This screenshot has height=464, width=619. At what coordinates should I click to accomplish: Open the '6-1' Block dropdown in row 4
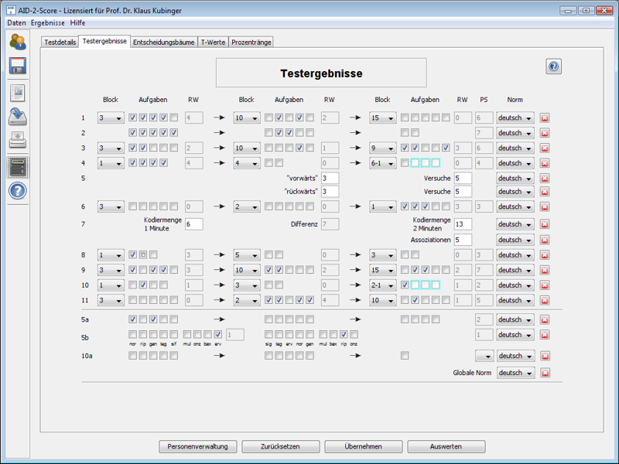click(383, 163)
